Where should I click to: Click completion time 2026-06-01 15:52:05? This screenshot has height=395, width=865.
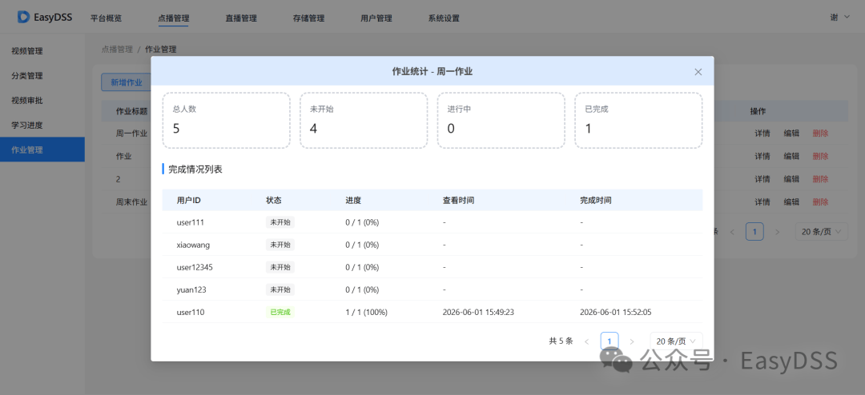point(616,313)
